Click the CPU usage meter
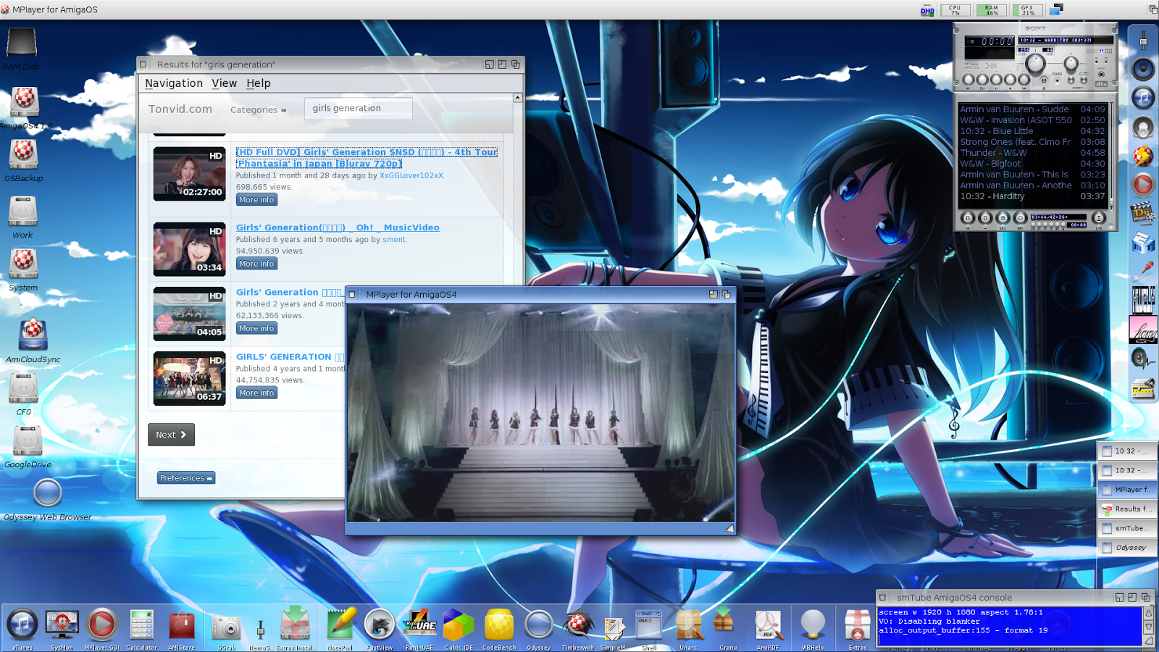 (955, 10)
